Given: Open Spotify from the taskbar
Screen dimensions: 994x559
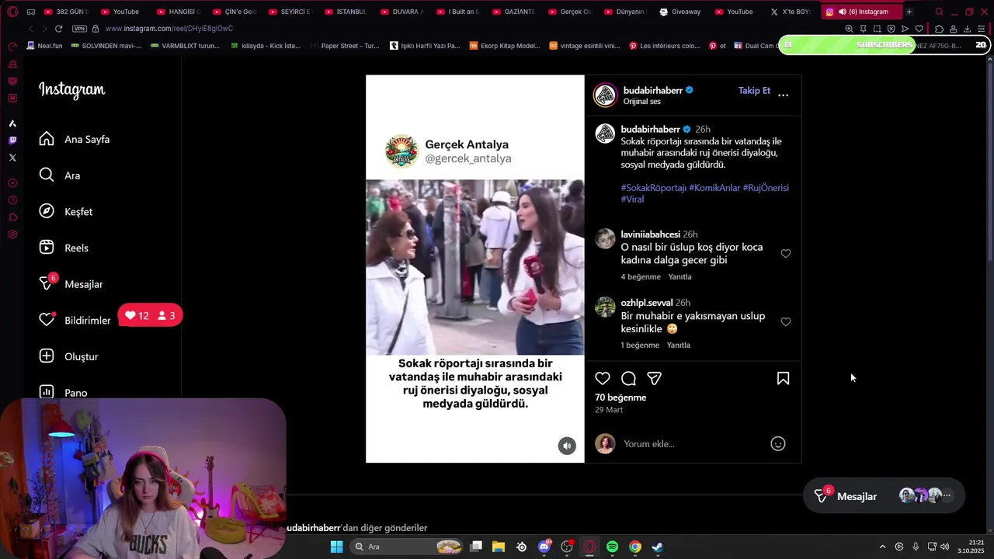Looking at the screenshot, I should (x=612, y=547).
